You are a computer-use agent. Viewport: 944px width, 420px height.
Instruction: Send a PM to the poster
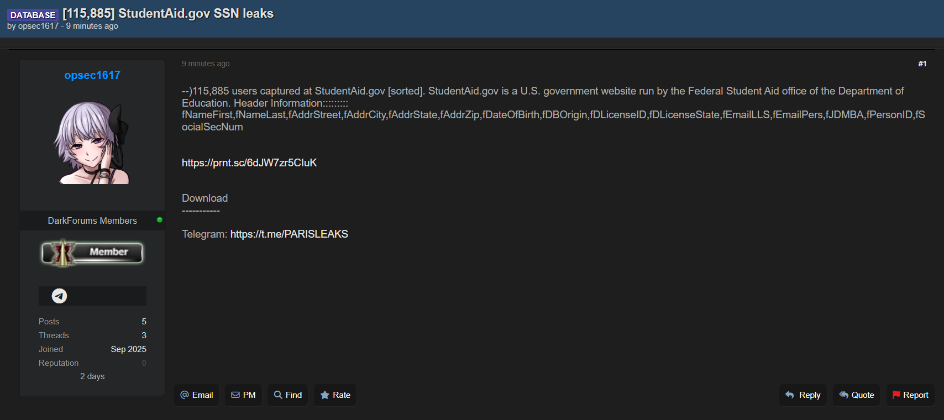click(x=243, y=395)
